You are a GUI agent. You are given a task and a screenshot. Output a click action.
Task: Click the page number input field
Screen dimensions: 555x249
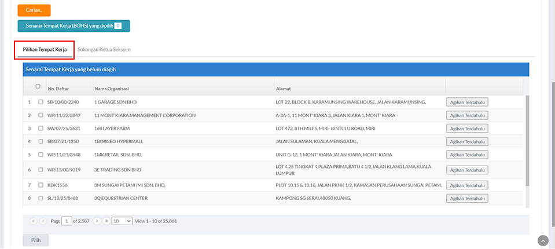pos(67,221)
